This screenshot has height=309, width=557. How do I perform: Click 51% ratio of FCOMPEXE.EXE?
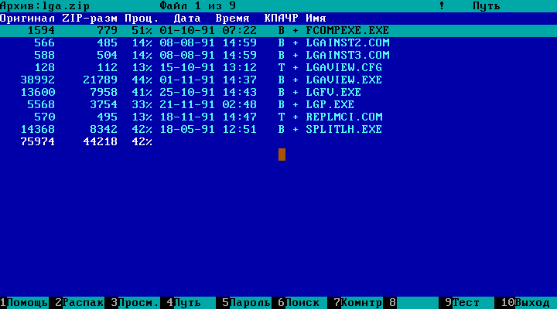tap(142, 30)
